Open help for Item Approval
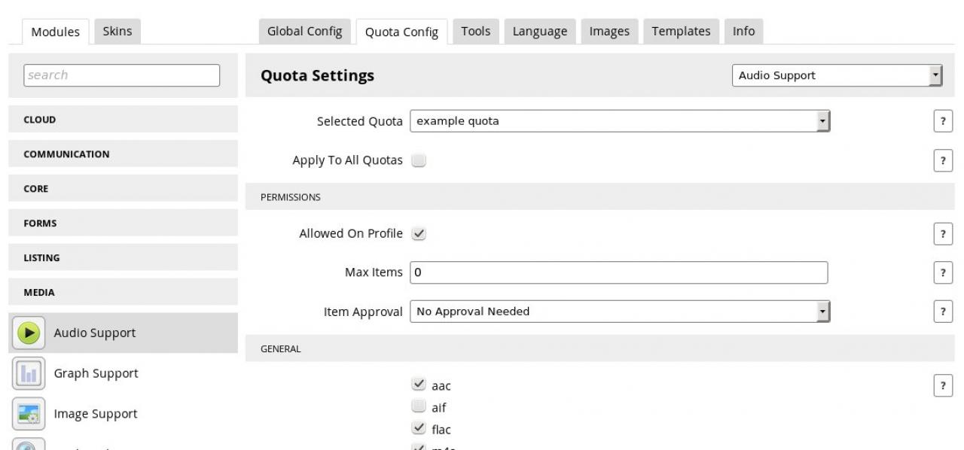The height and width of the screenshot is (450, 964). click(x=942, y=312)
